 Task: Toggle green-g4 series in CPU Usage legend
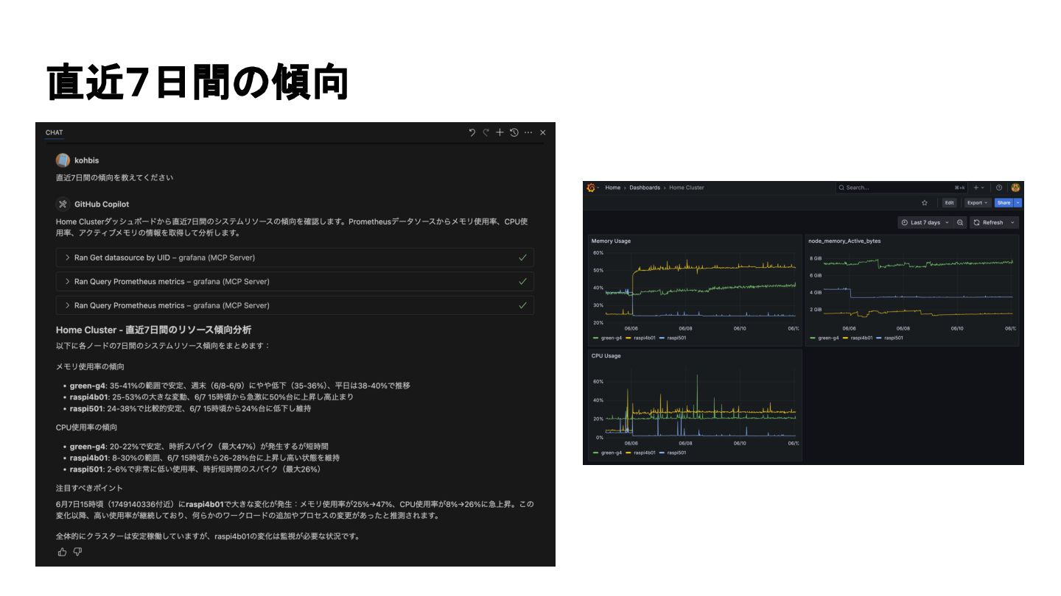pos(607,453)
